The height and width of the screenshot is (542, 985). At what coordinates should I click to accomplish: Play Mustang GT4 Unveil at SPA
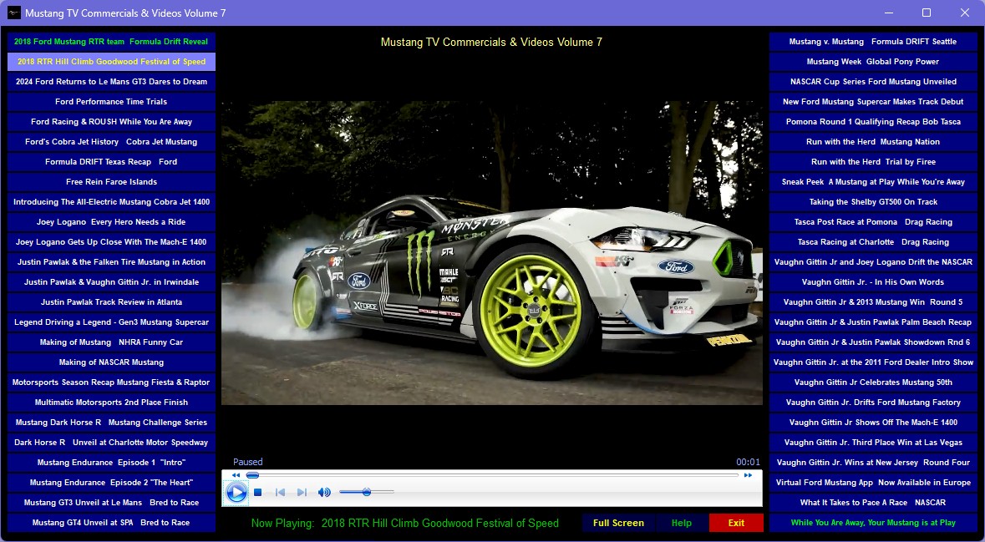pos(111,523)
